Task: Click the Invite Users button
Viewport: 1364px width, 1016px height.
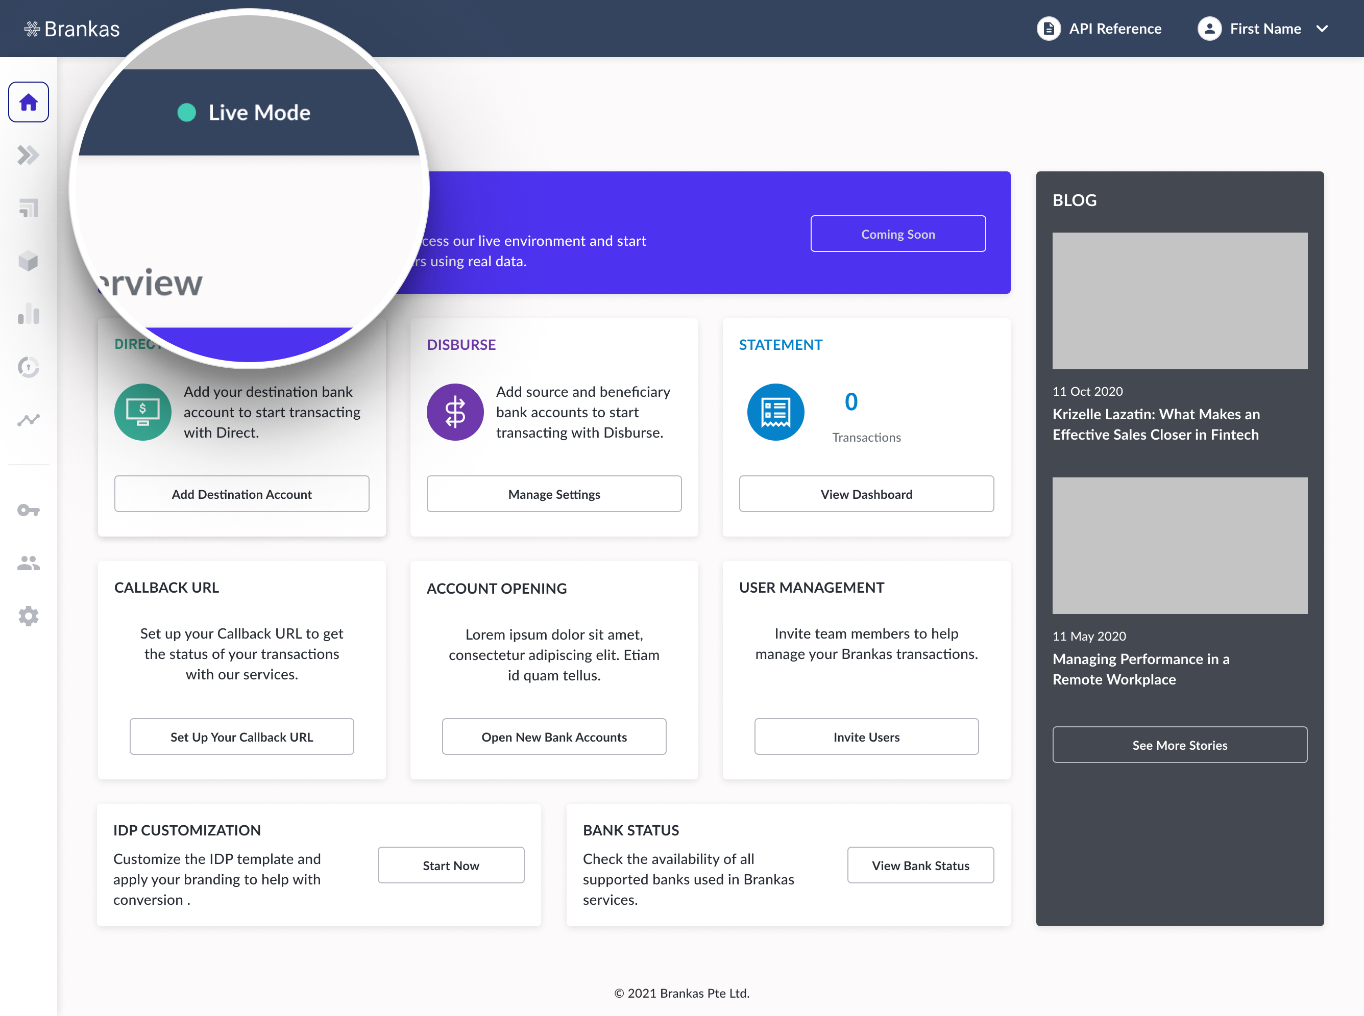Action: [866, 737]
